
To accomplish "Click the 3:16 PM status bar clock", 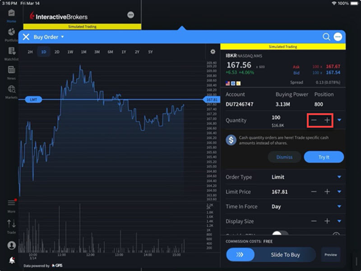I will click(9, 3).
